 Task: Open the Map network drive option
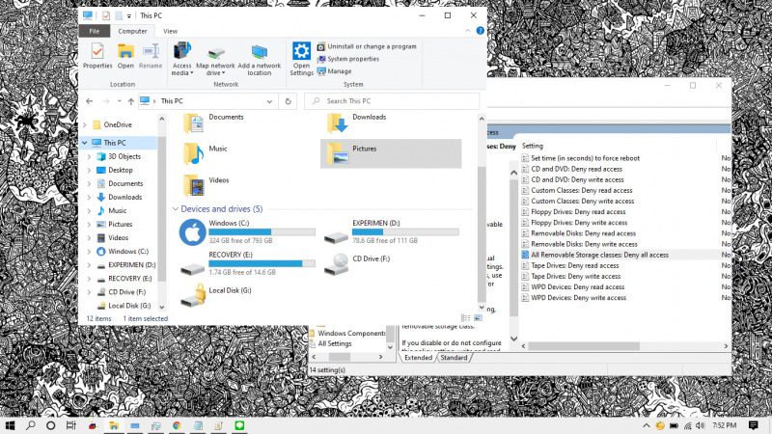(215, 60)
